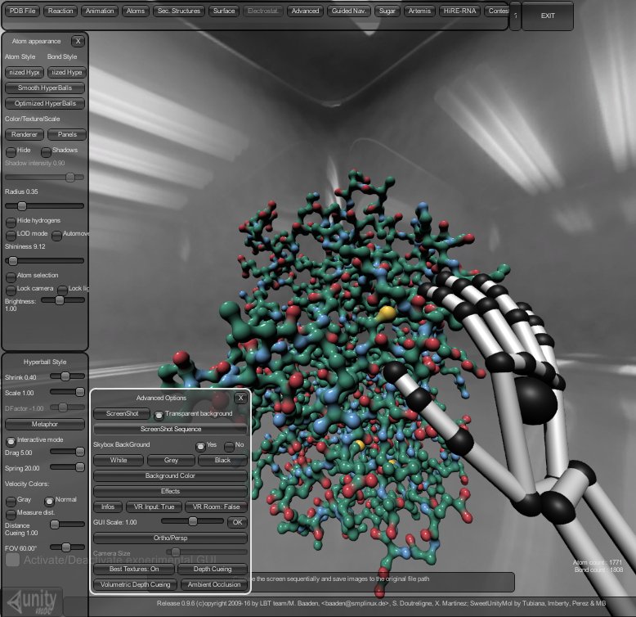Click the Smooth HyperBalls button

45,88
